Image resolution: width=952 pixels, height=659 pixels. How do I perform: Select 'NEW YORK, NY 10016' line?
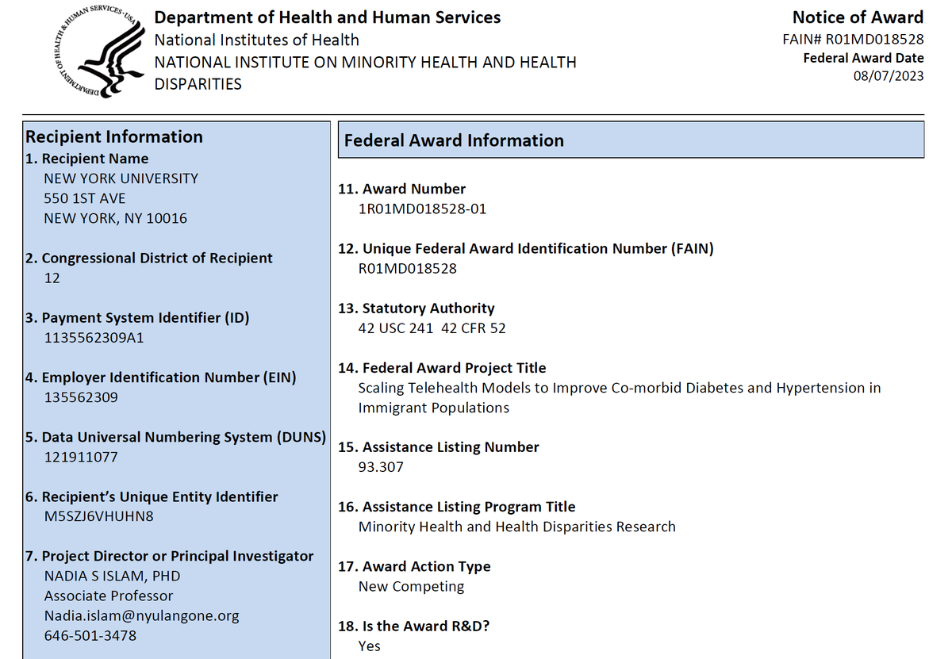(x=116, y=218)
